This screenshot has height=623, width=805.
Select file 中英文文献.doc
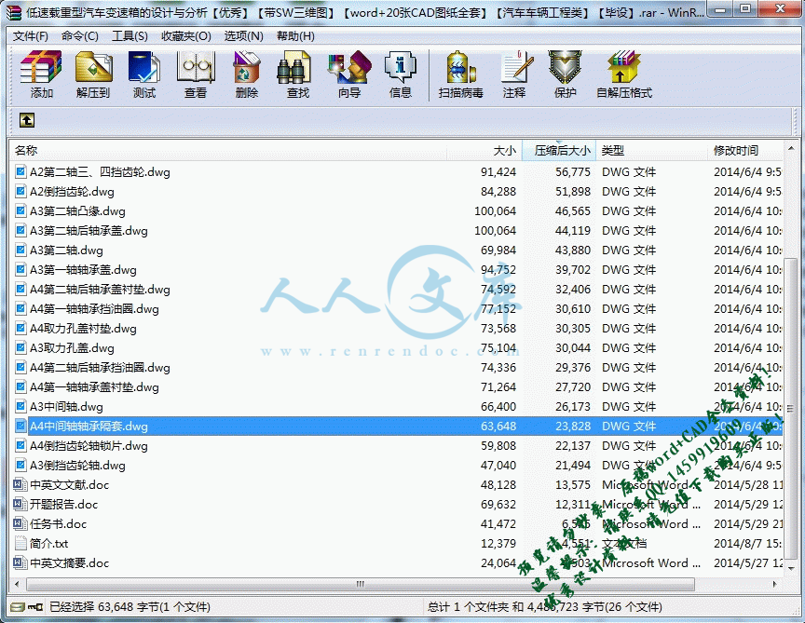tap(69, 484)
